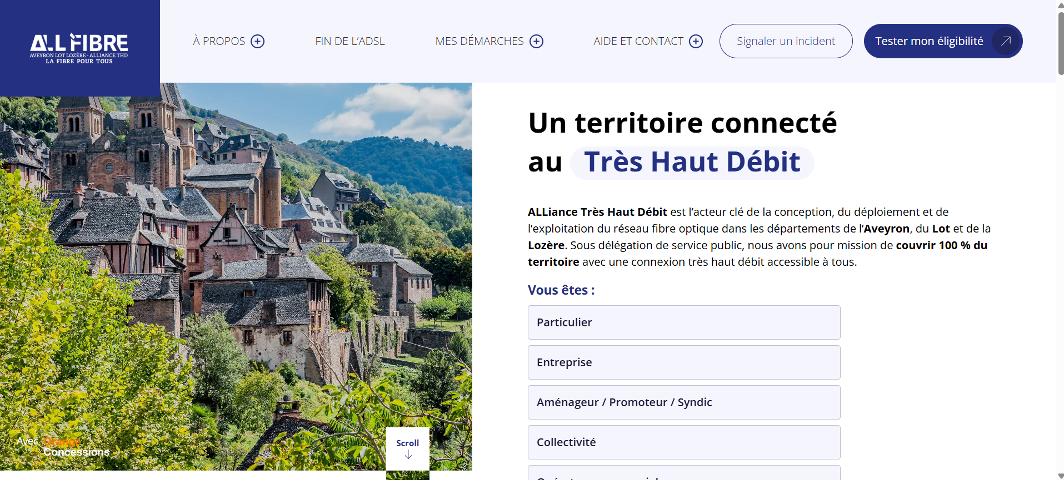
Task: Open the À PROPOS menu
Action: pos(219,41)
